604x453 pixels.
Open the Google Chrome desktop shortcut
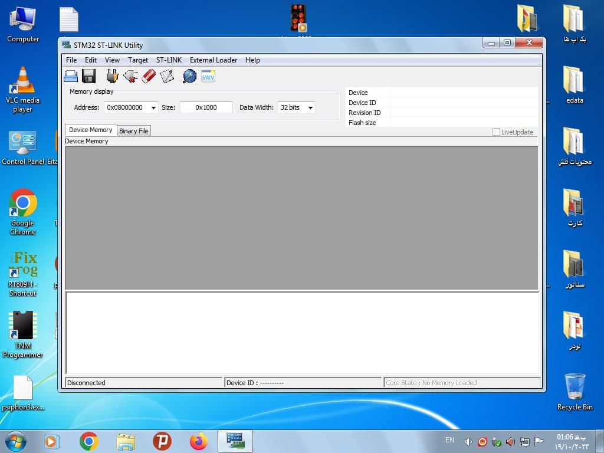tap(23, 212)
